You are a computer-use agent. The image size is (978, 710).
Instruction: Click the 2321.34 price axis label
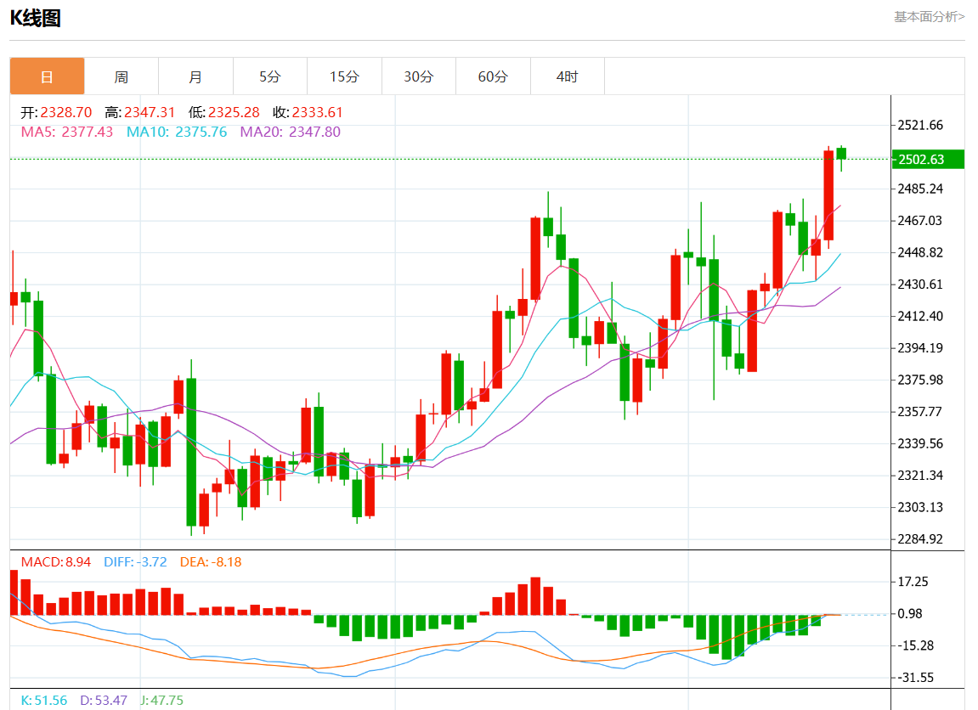pos(920,476)
